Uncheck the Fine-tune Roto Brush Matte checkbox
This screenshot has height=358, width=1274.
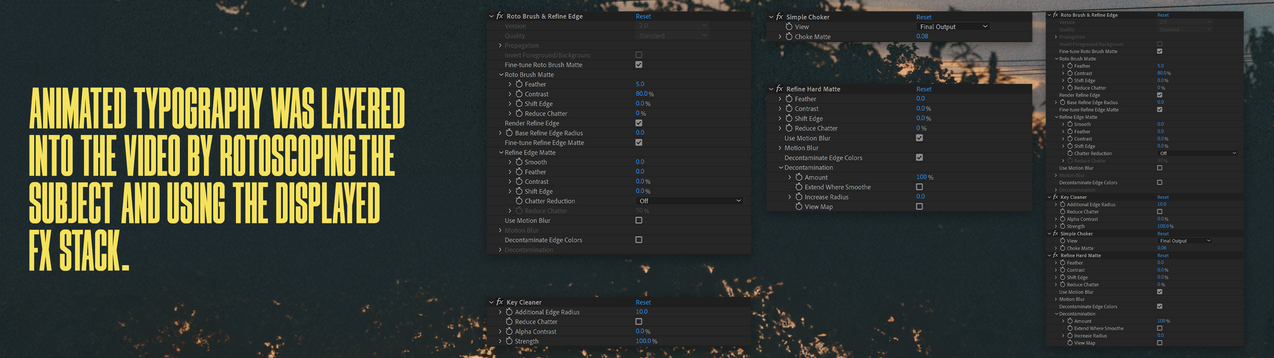tap(638, 65)
